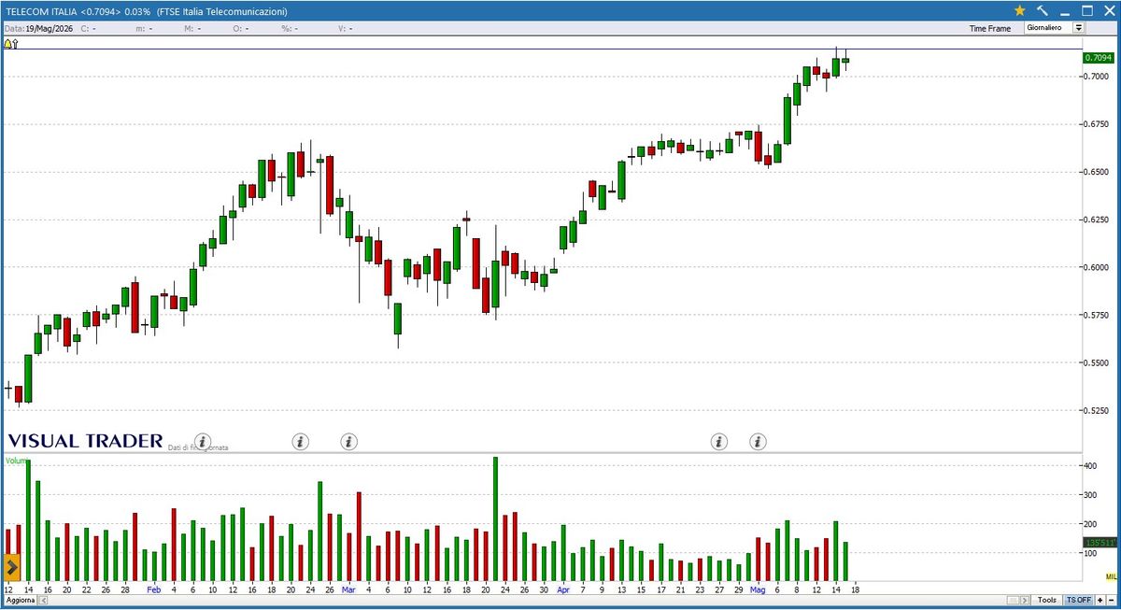Open the info marker near February 24
Viewport: 1121px width, 610px height.
point(300,441)
